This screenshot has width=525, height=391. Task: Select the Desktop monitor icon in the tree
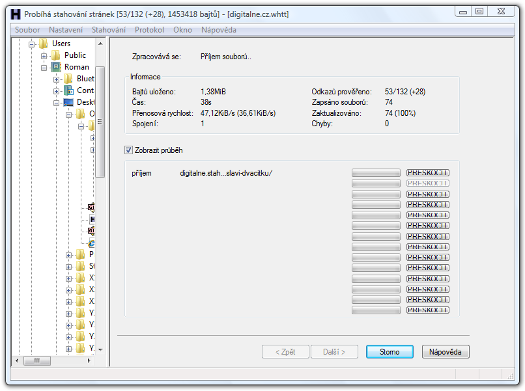[68, 102]
